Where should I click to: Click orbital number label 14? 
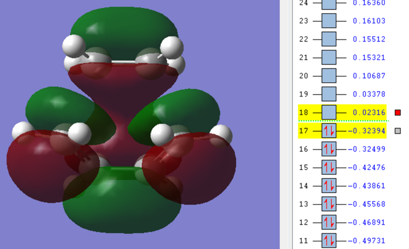(x=304, y=186)
